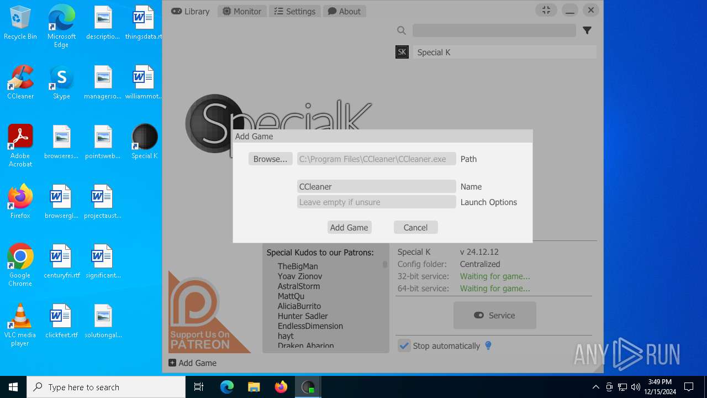Open the network tray icon
Viewport: 707px width, 398px height.
coord(622,387)
